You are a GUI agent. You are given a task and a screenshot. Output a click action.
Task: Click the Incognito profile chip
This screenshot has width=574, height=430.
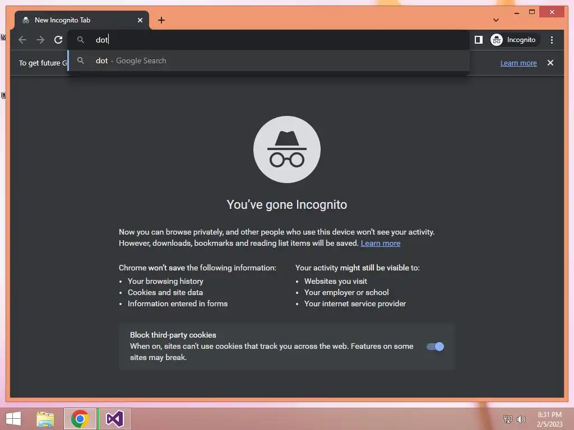click(x=515, y=40)
